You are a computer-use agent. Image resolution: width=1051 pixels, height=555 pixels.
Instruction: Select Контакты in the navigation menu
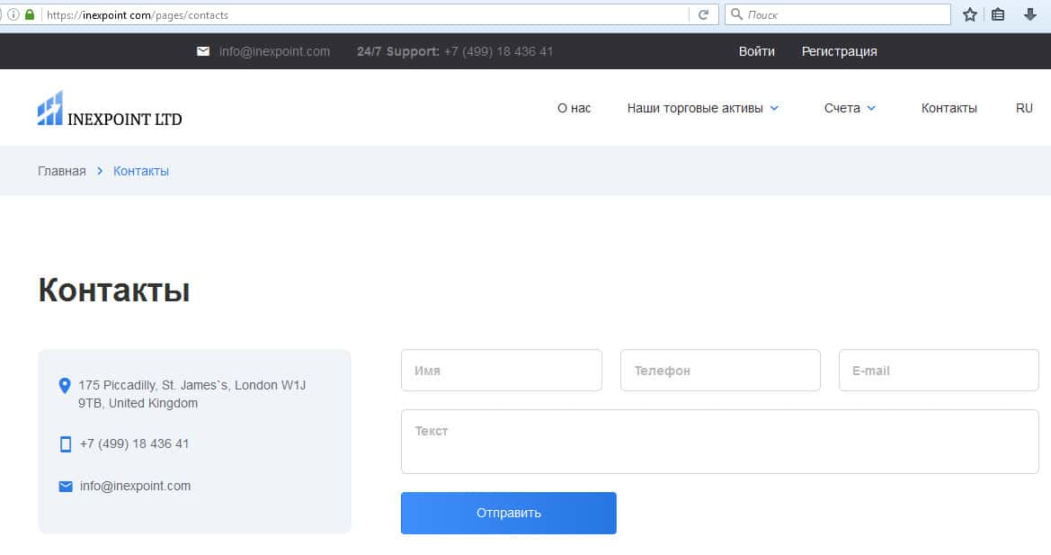(949, 108)
